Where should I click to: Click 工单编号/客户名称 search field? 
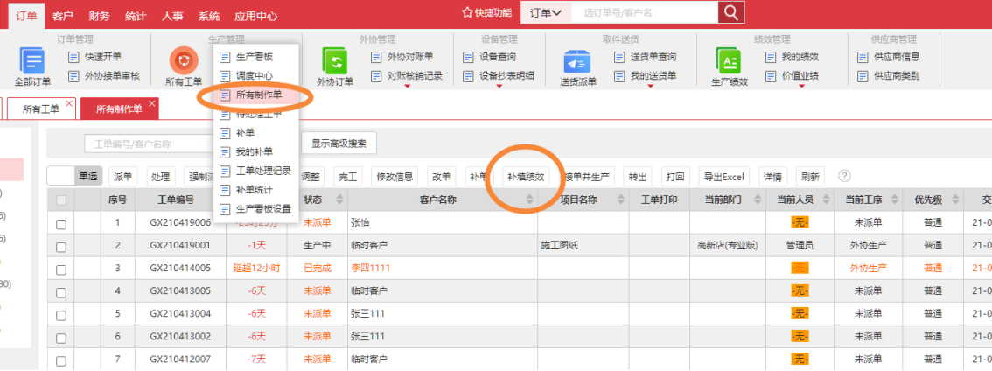pyautogui.click(x=149, y=143)
